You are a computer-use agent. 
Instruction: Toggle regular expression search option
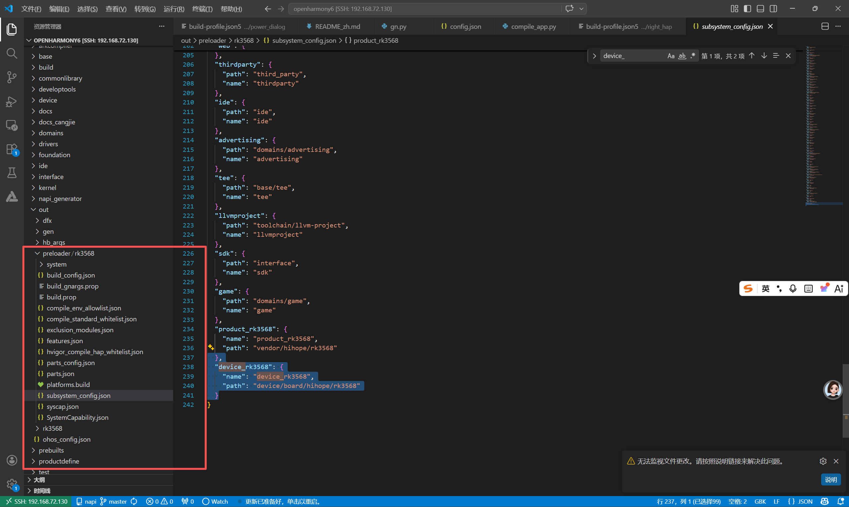[693, 56]
